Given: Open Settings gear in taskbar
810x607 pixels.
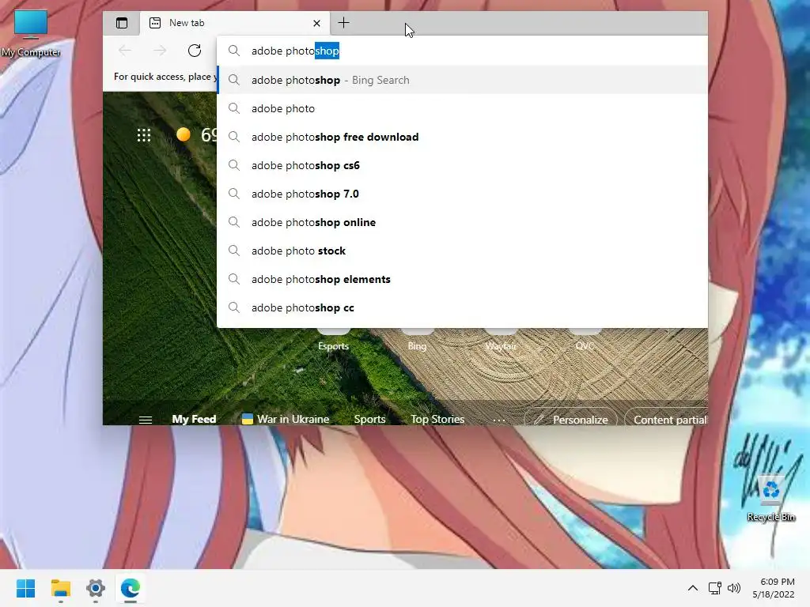Looking at the screenshot, I should [x=96, y=588].
